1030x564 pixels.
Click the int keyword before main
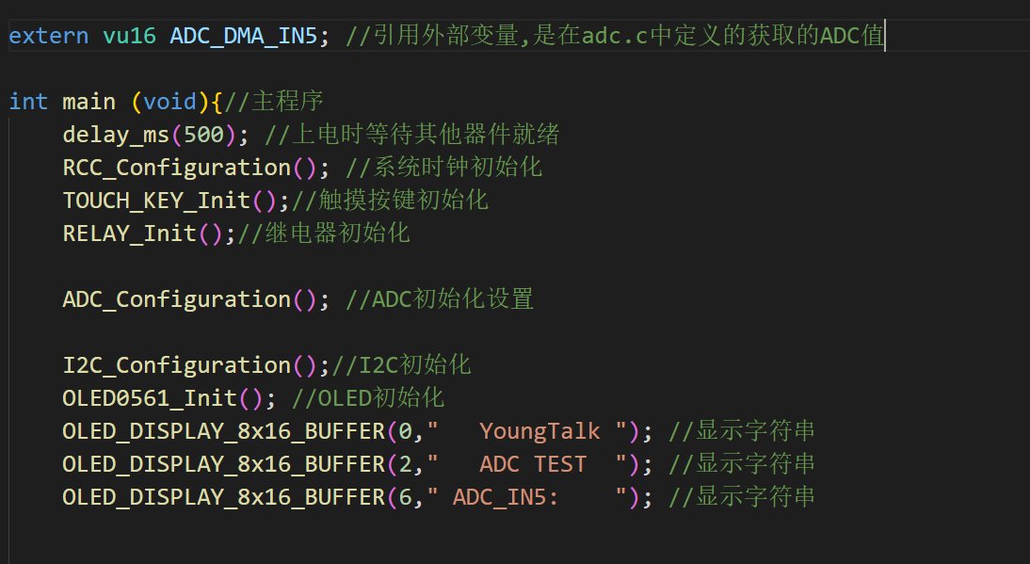pyautogui.click(x=29, y=102)
